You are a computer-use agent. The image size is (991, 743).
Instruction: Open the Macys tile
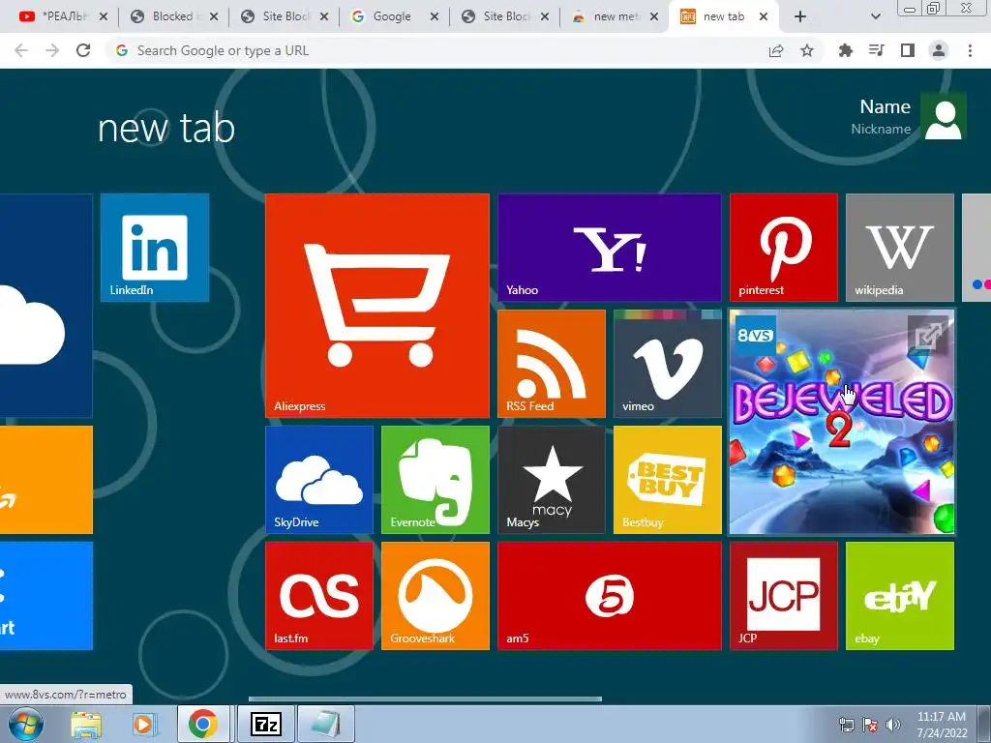[x=552, y=480]
